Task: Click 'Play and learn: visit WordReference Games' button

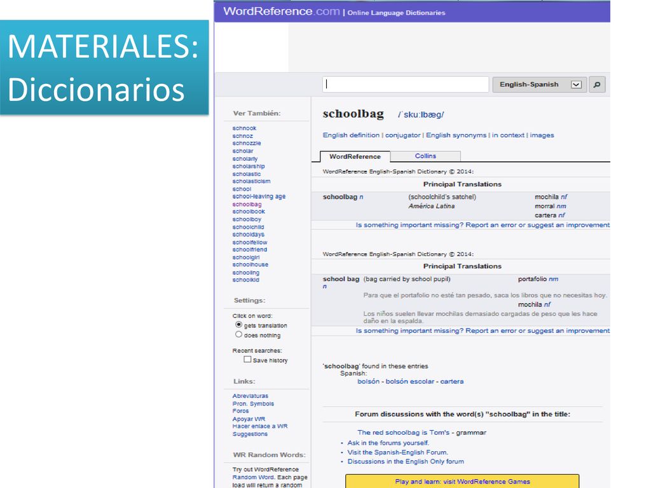Action: [x=462, y=482]
